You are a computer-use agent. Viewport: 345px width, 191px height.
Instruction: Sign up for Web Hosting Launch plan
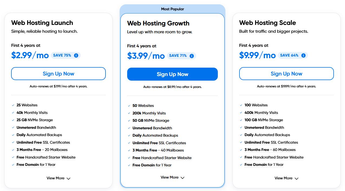pyautogui.click(x=58, y=74)
